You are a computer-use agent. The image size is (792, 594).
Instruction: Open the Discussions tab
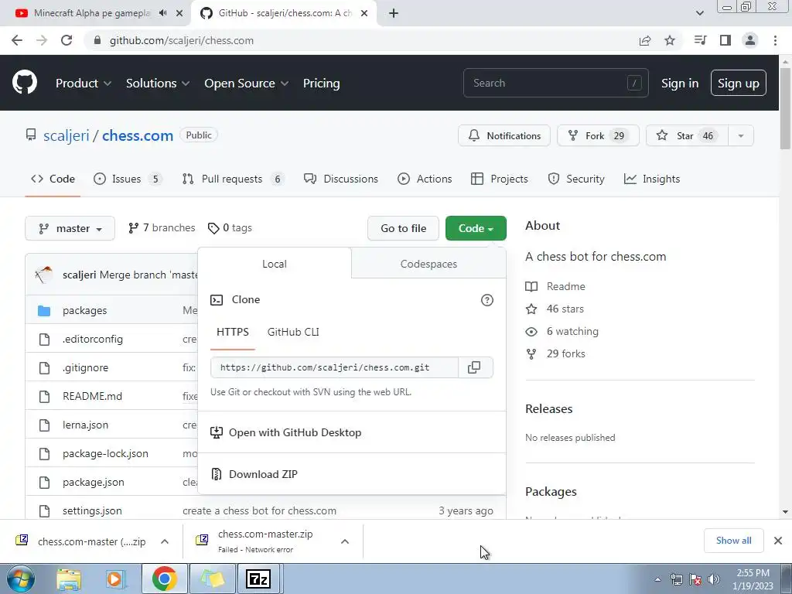click(340, 179)
